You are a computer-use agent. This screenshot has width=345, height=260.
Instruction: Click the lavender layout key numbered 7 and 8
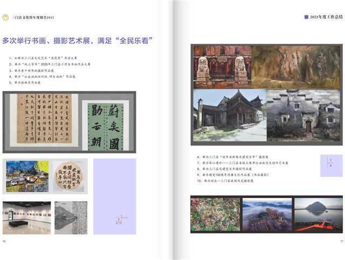click(x=332, y=166)
